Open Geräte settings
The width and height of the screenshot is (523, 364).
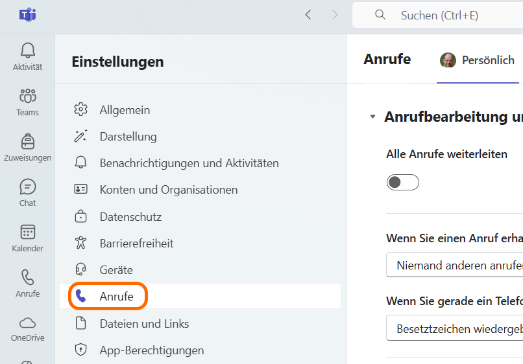tap(116, 270)
